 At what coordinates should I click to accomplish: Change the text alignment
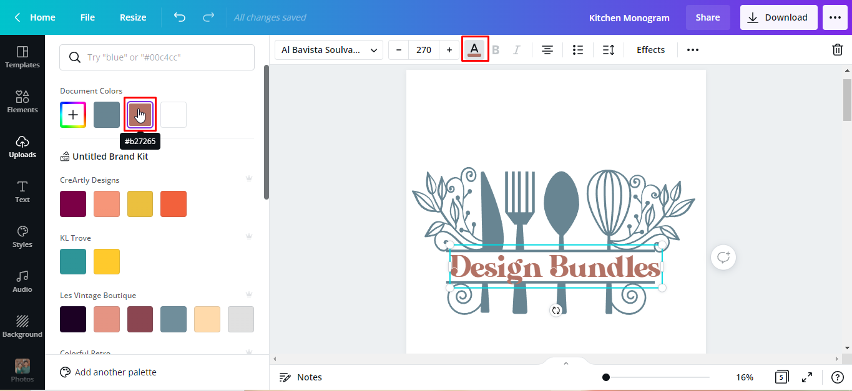pos(547,50)
